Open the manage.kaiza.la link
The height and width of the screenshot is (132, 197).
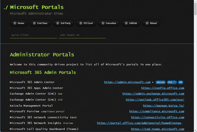tap(163, 106)
